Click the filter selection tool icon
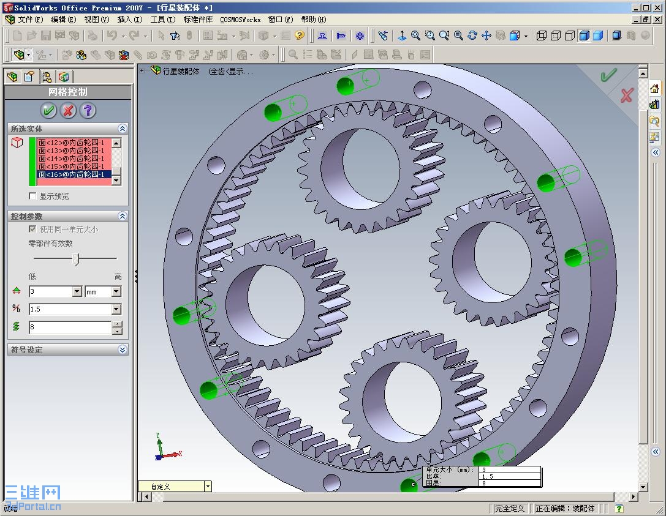 pyautogui.click(x=175, y=36)
